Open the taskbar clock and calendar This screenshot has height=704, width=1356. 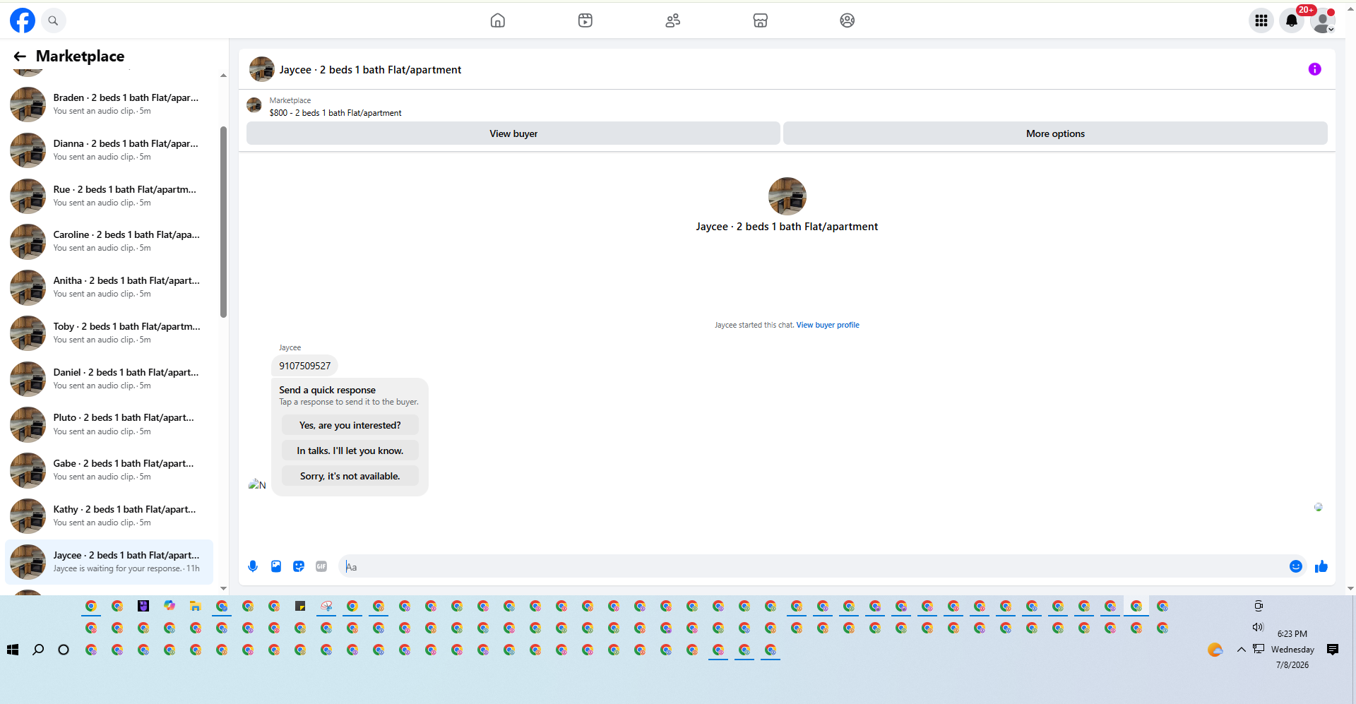(x=1292, y=650)
